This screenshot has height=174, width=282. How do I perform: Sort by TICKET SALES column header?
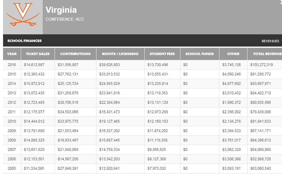[38, 54]
